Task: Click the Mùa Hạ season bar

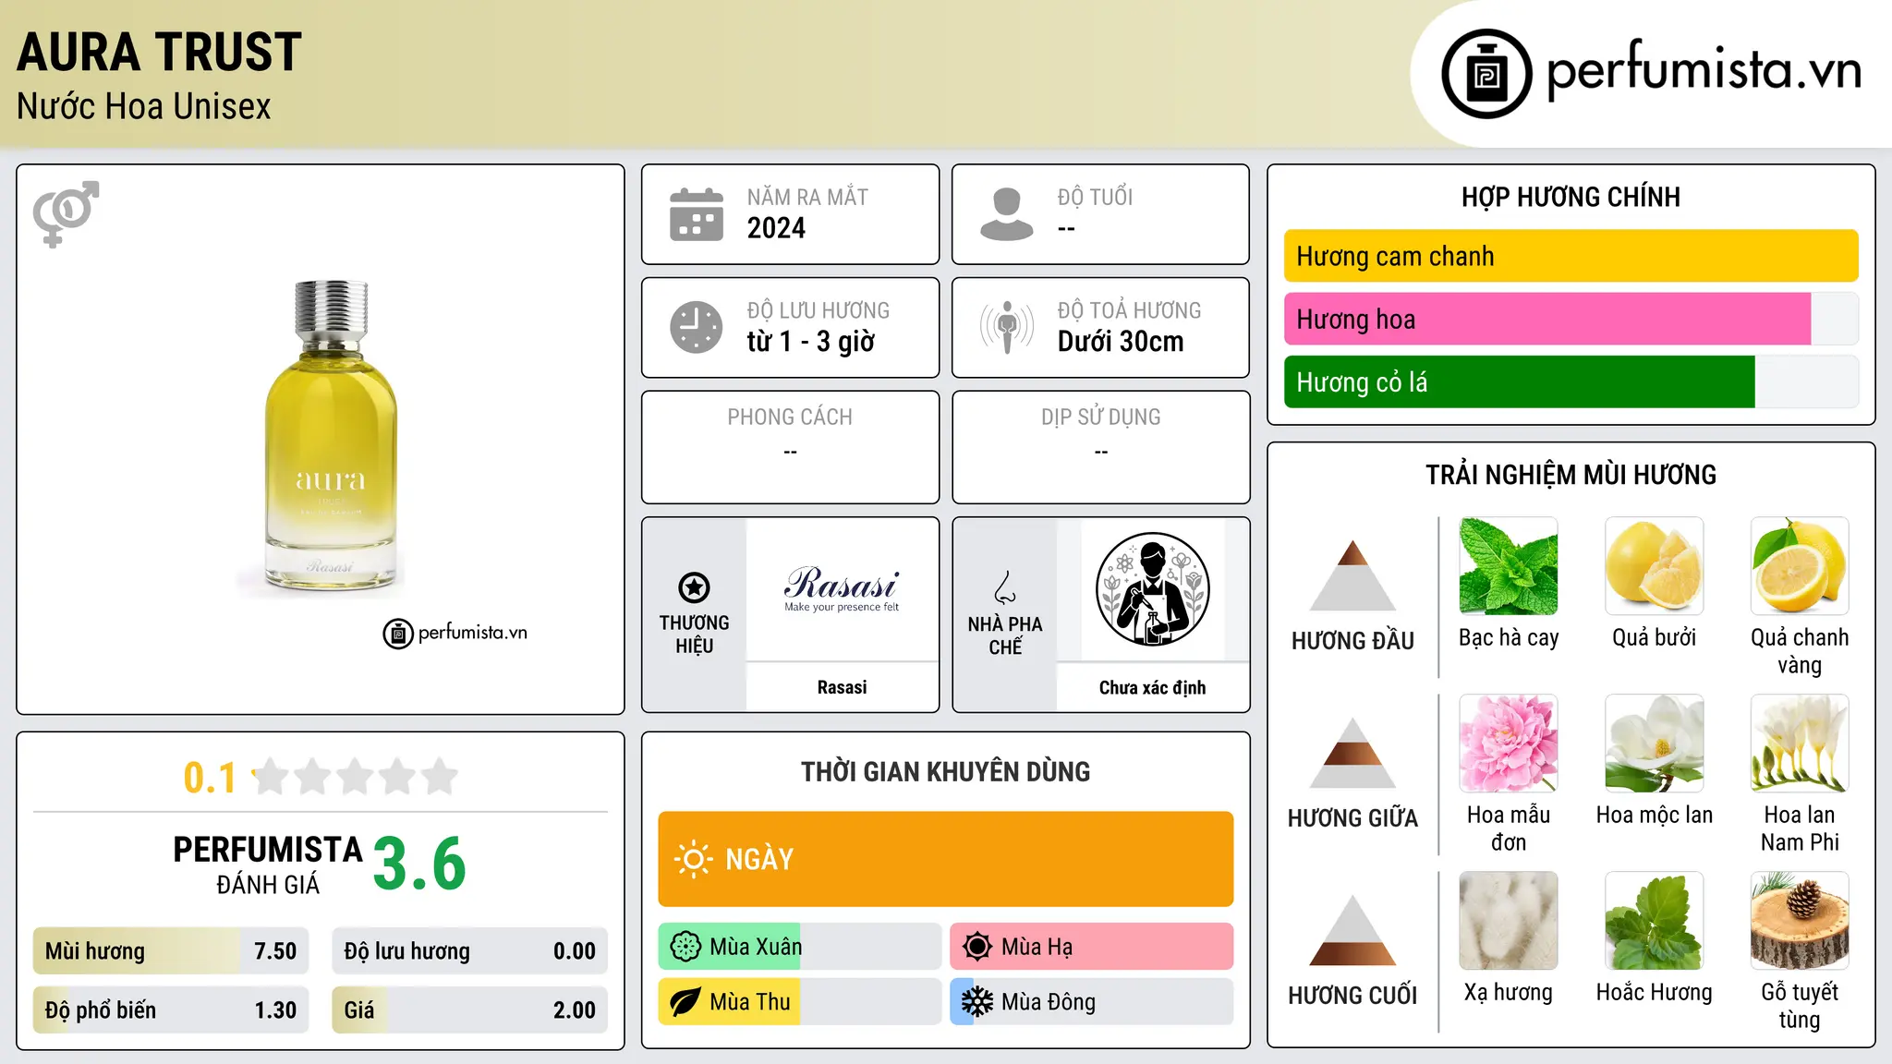Action: (x=1092, y=947)
